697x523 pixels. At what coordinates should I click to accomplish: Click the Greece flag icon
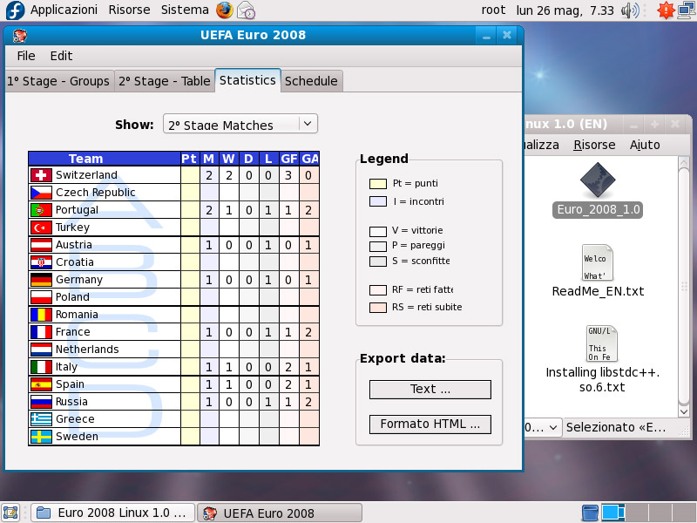(41, 419)
